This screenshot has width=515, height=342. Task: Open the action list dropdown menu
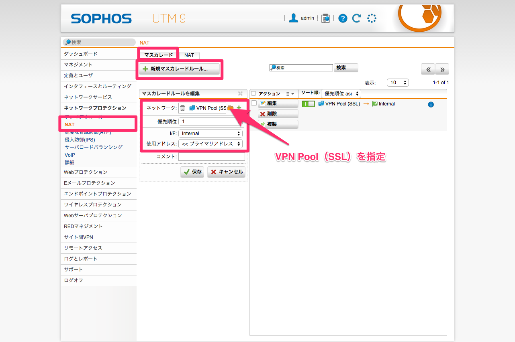(290, 94)
